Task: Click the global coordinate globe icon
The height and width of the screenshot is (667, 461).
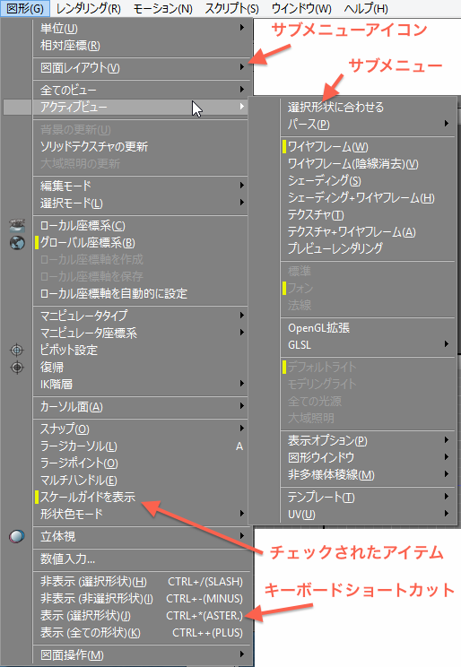Action: pyautogui.click(x=17, y=243)
